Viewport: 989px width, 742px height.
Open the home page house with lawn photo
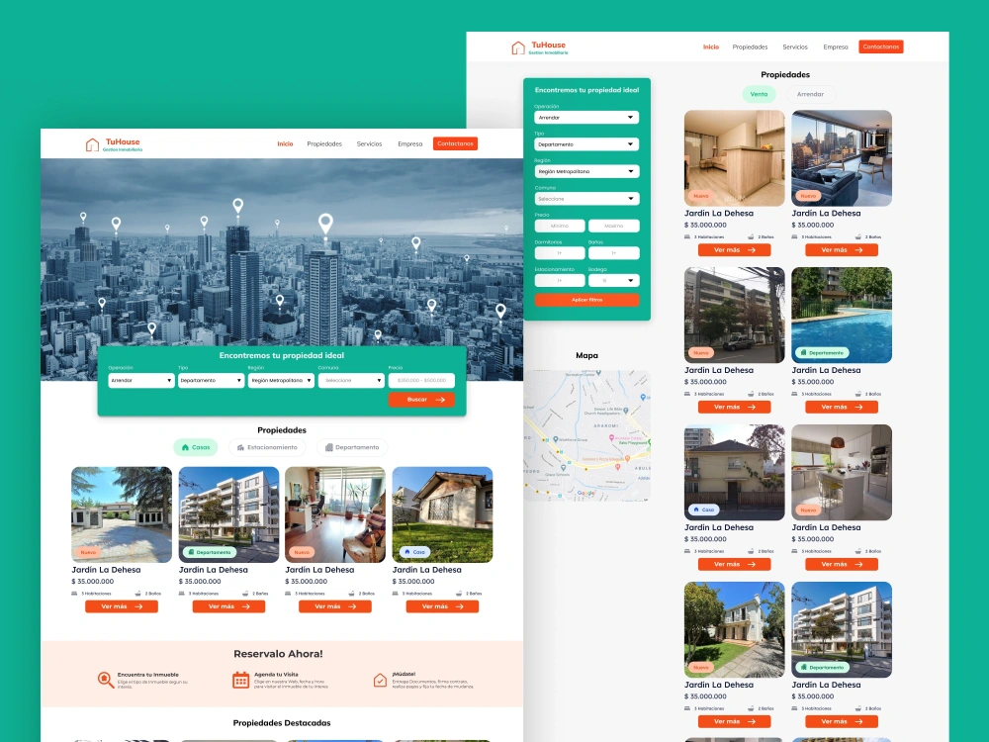click(442, 514)
